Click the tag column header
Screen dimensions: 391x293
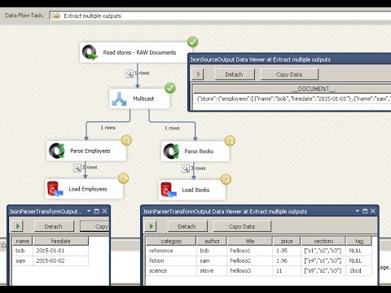pos(359,241)
